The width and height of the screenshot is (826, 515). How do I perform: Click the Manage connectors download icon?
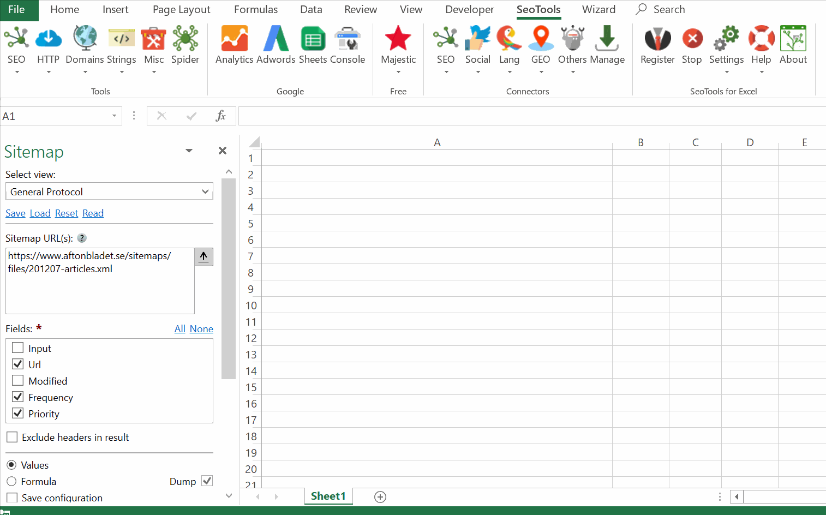click(607, 39)
